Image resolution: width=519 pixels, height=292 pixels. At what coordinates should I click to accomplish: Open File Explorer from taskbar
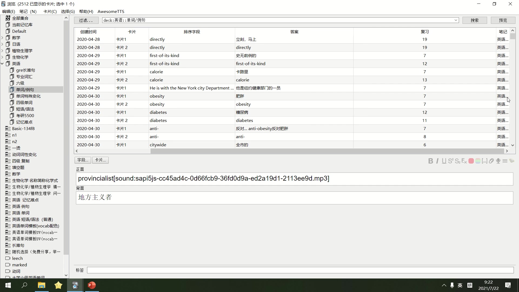click(x=41, y=285)
